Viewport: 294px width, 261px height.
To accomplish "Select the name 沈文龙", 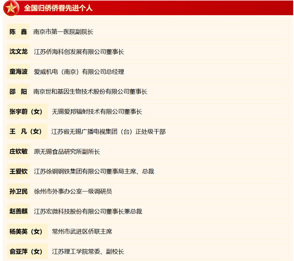I will [18, 52].
